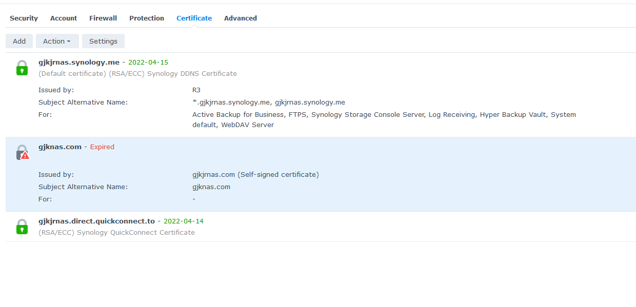Click green lock icon for gjkjrnas.synology.me
The image size is (636, 307).
[22, 68]
